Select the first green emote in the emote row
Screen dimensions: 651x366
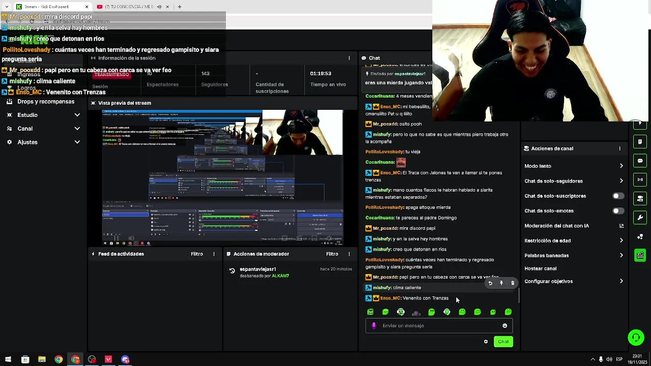pos(370,312)
